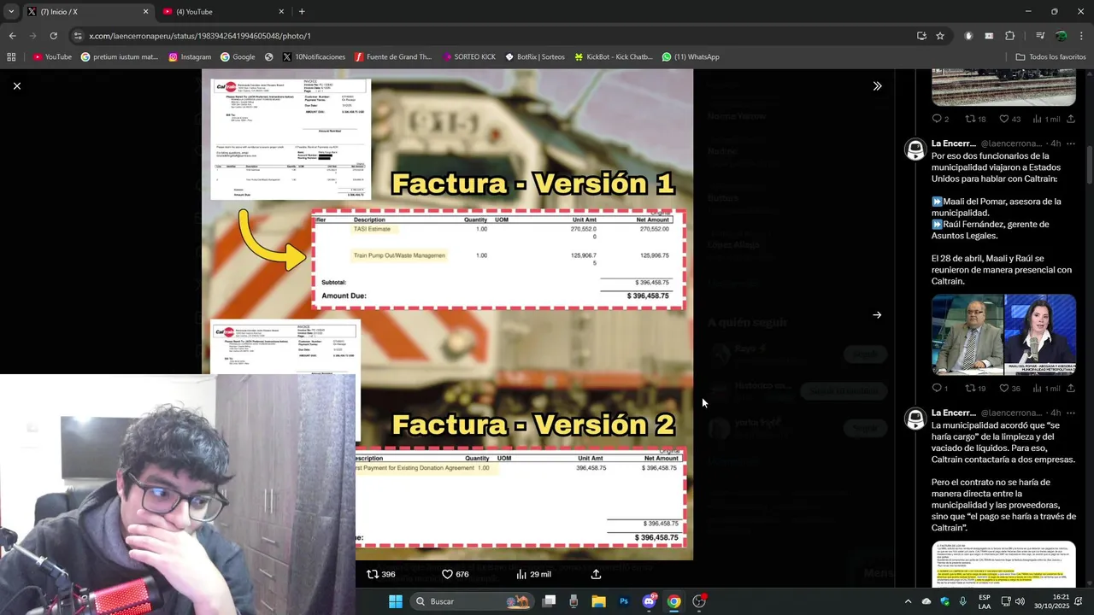Collapse the tweet sidebar with double chevron

click(877, 85)
